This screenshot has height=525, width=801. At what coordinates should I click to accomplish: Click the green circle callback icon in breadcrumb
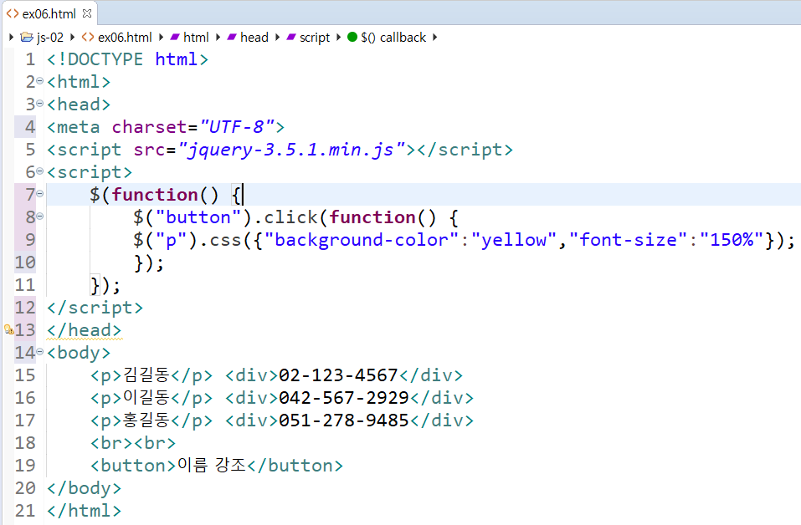click(x=352, y=37)
